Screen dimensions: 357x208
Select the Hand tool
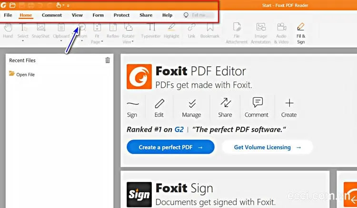click(8, 30)
